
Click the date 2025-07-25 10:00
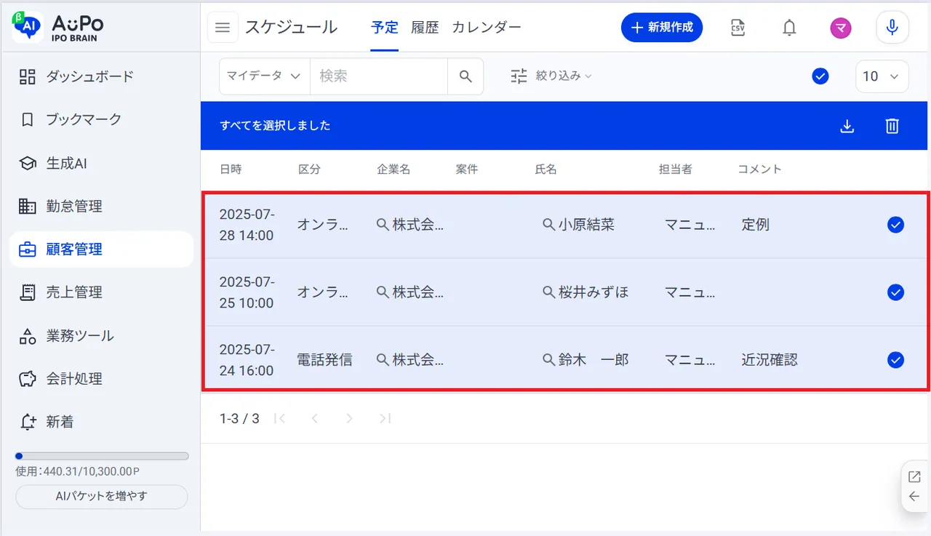pos(247,292)
